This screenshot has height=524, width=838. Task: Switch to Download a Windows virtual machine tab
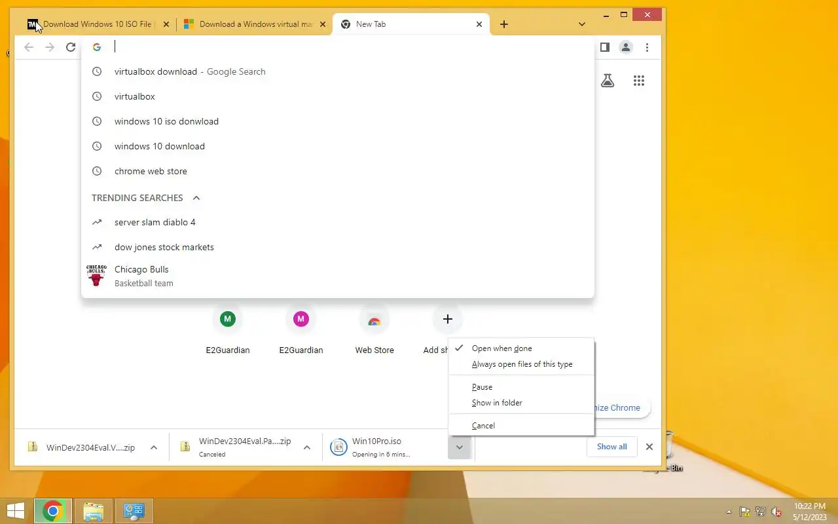254,24
